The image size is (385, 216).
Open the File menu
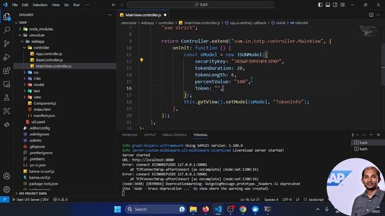pyautogui.click(x=14, y=5)
